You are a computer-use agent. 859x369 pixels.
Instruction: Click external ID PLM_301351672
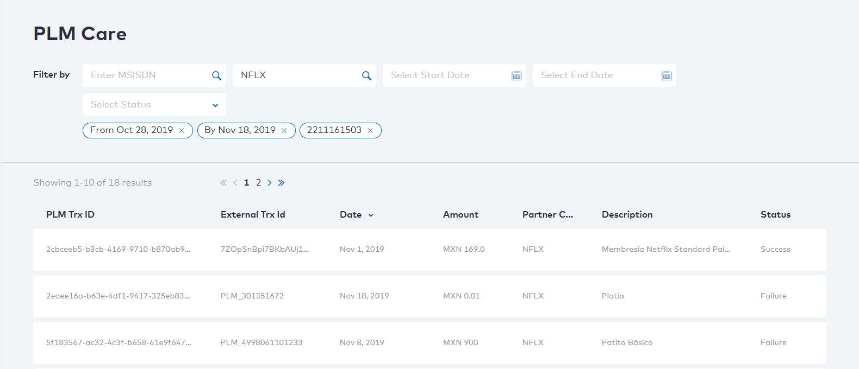point(252,296)
